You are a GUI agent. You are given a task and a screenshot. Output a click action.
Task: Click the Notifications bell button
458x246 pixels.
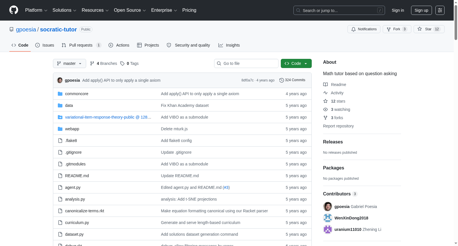point(364,29)
